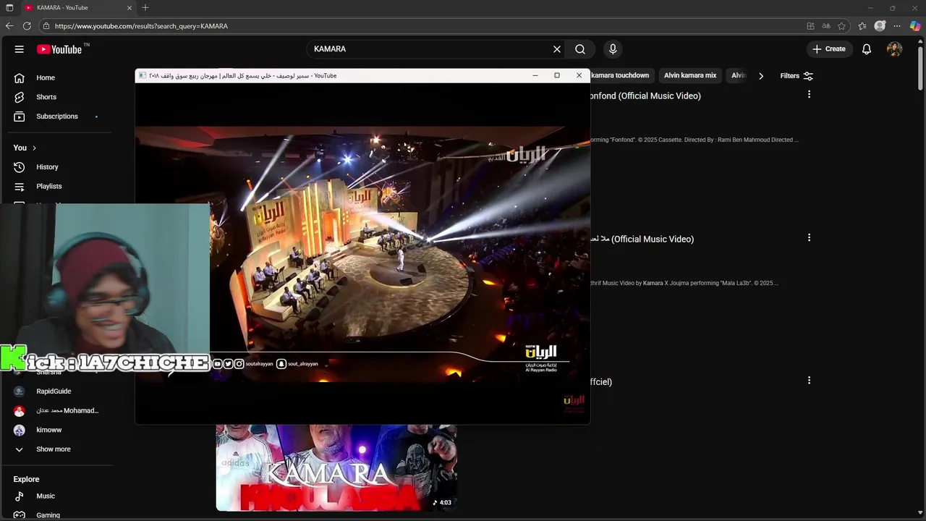Launch the Copilot sidebar icon
The width and height of the screenshot is (926, 521).
915,26
